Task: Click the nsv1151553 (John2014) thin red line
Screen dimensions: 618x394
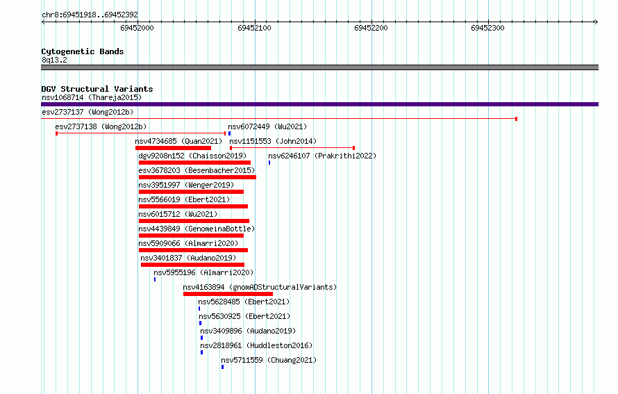Action: pos(292,148)
